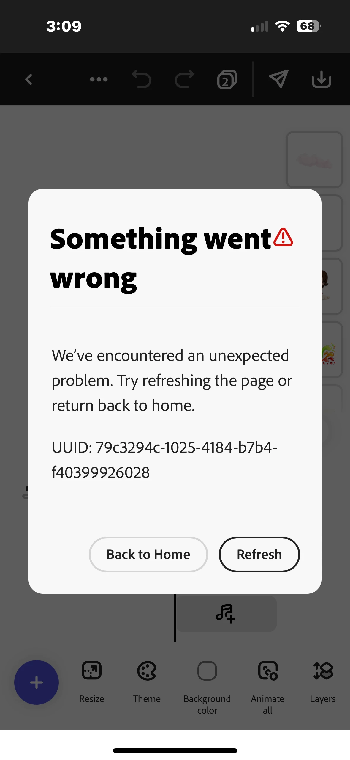Screen dimensions: 350x760
Task: Select the UUID error code text
Action: click(x=164, y=460)
